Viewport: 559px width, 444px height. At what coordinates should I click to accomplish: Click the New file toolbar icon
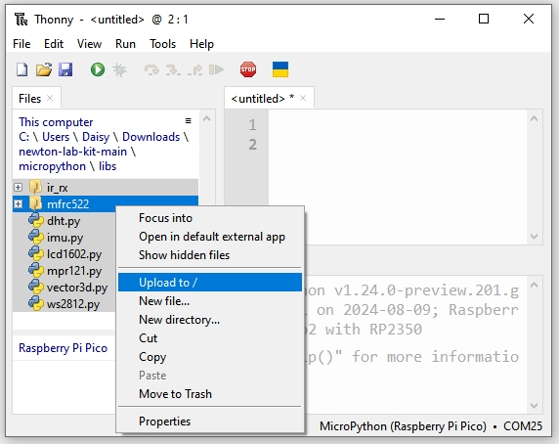[x=22, y=69]
